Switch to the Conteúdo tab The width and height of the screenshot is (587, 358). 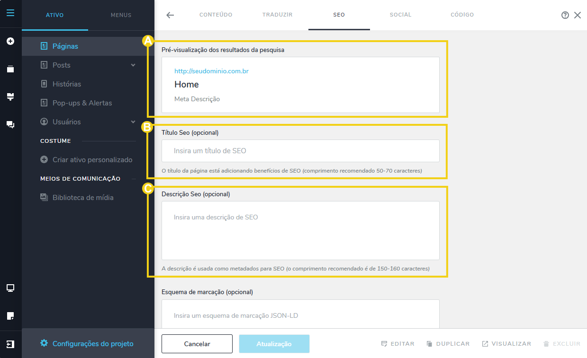[x=216, y=15]
